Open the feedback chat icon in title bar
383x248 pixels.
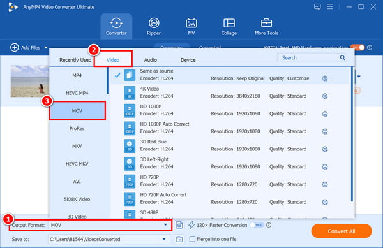click(x=317, y=6)
